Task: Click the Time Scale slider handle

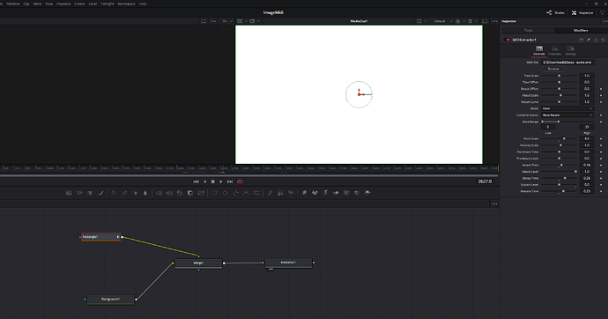Action: coord(559,76)
